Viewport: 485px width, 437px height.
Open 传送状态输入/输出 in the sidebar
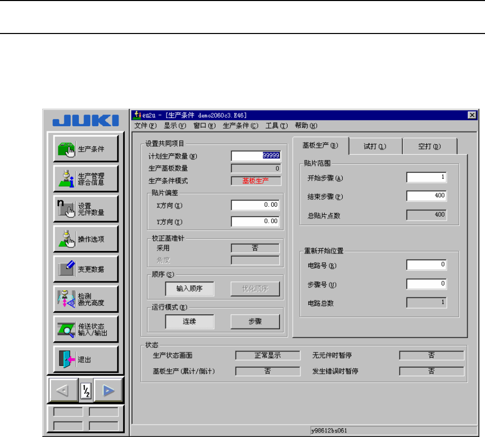86,329
